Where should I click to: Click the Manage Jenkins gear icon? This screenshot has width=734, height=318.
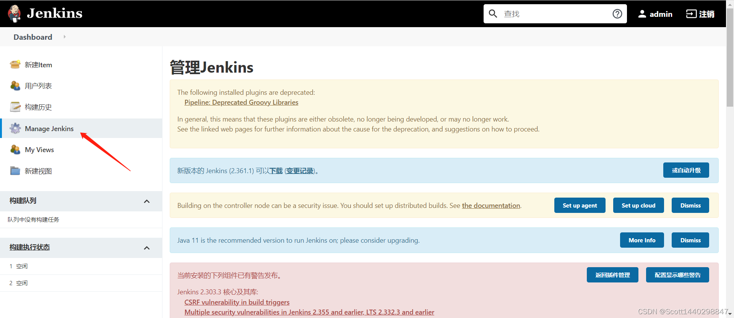tap(15, 128)
